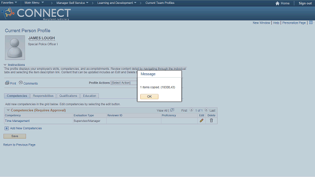
Task: Click OK in the Message dialog
Action: point(149,96)
